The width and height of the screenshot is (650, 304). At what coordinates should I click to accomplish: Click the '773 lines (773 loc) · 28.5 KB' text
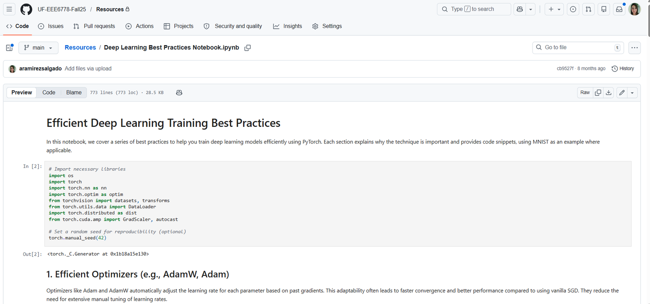127,93
